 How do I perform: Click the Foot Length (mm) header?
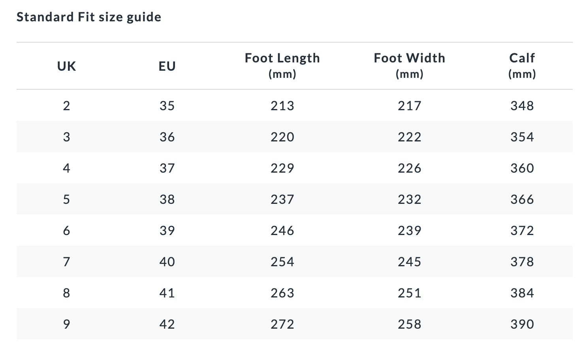282,65
